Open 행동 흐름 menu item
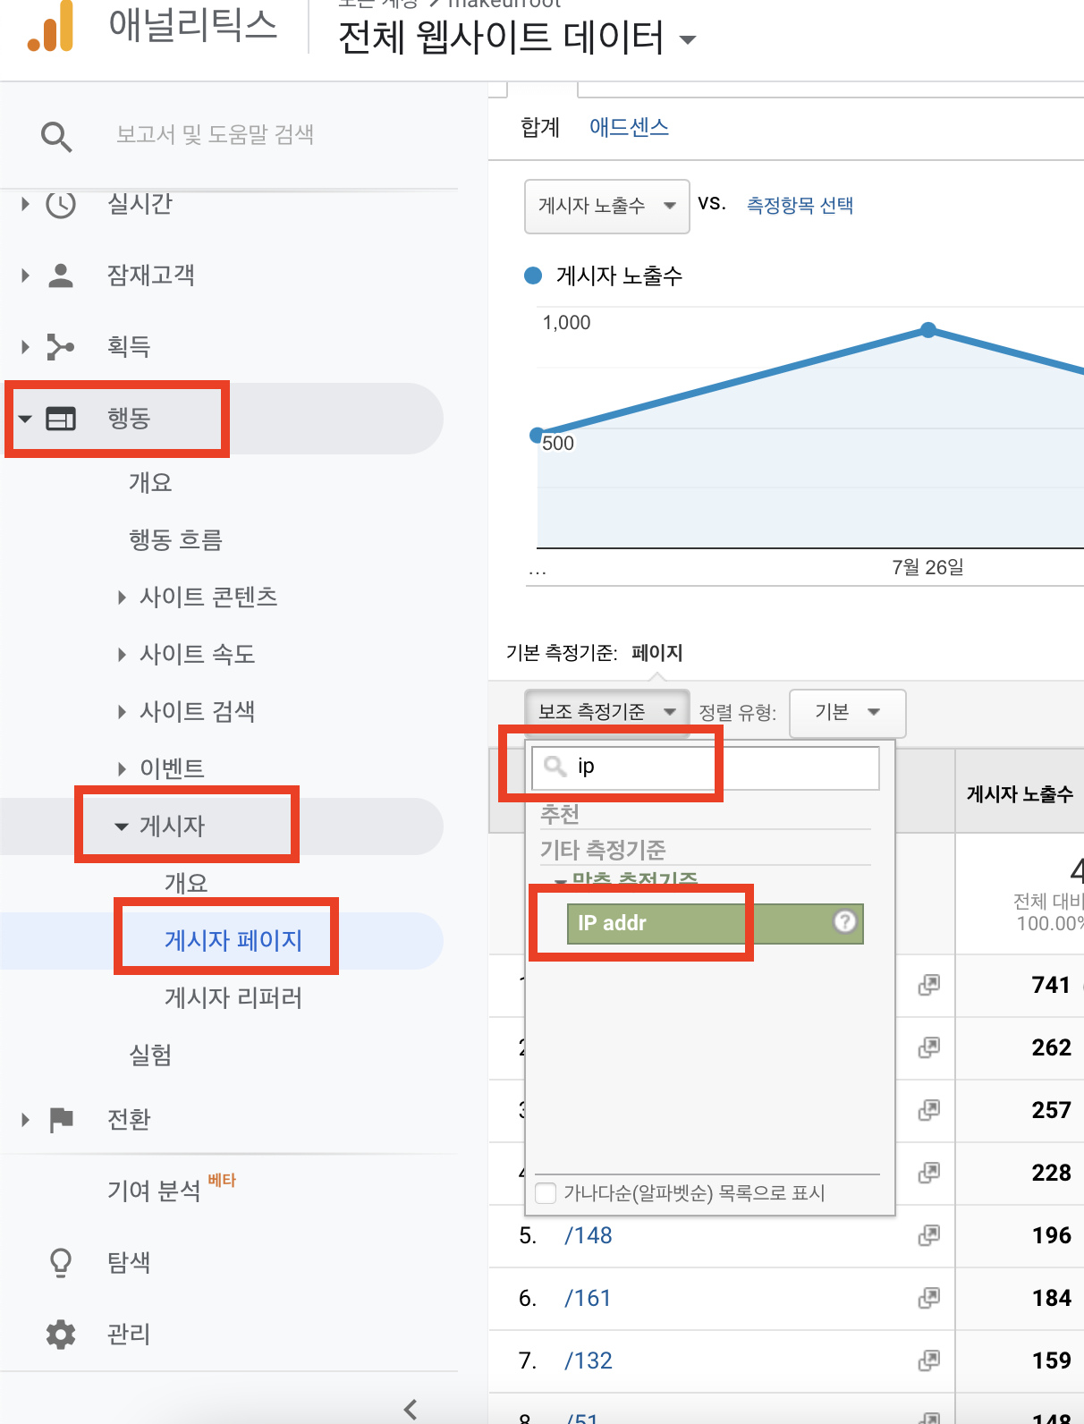Screen dimensions: 1084x1424 tap(175, 539)
